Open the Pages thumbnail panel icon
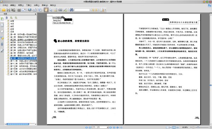 (x=2, y=25)
